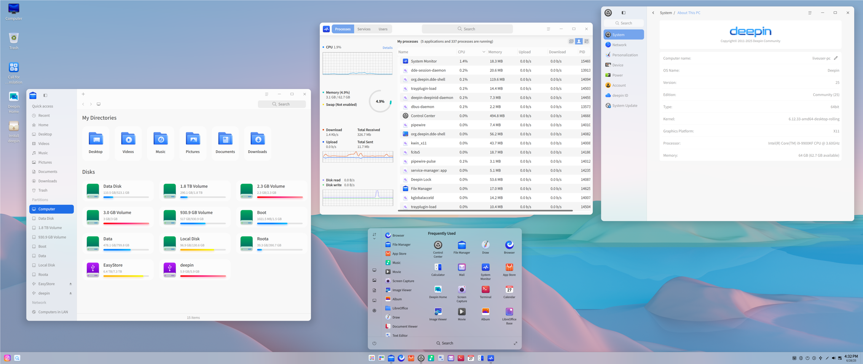Click the launcher power button
Screen dimensions: 863x364
pyautogui.click(x=374, y=343)
